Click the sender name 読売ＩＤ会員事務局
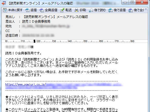Viewport: 150px width, 112px height. [36, 22]
